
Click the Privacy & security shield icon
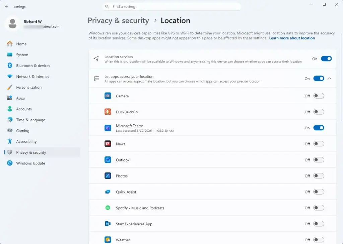(10, 152)
